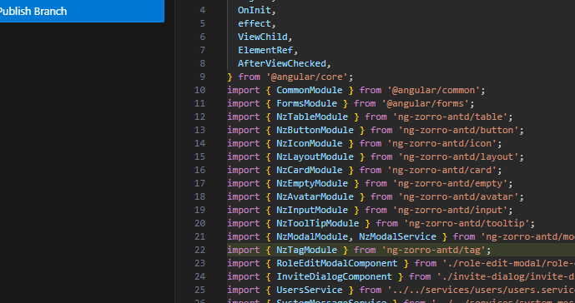Click the NzEmptyModule identifier
The height and width of the screenshot is (303, 575).
(x=312, y=183)
